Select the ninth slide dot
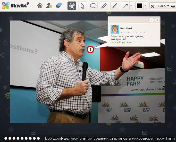This screenshot has height=142, width=176. (x=38, y=138)
